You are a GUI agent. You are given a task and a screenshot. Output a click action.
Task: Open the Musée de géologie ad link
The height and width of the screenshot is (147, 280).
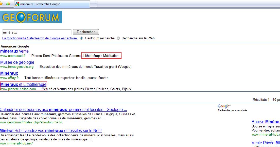17,62
